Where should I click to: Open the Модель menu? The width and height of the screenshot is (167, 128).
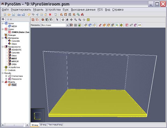point(38,10)
